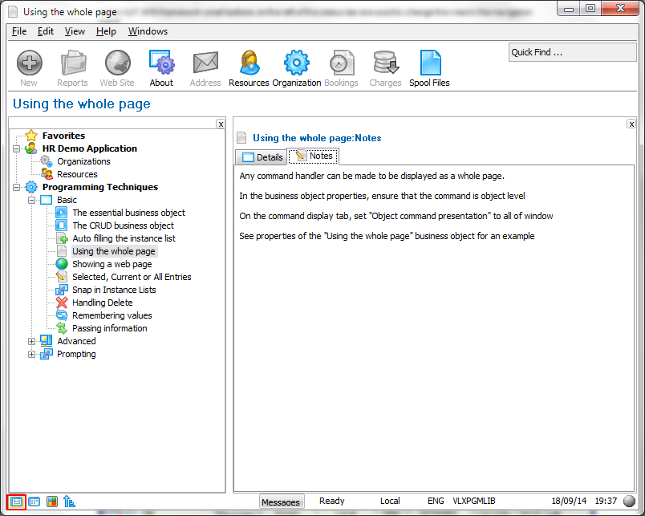Switch to the Notes tab

[x=313, y=156]
